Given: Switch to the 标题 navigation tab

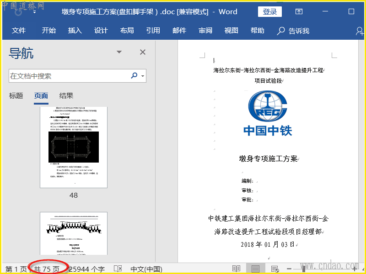Looking at the screenshot, I should click(x=16, y=96).
